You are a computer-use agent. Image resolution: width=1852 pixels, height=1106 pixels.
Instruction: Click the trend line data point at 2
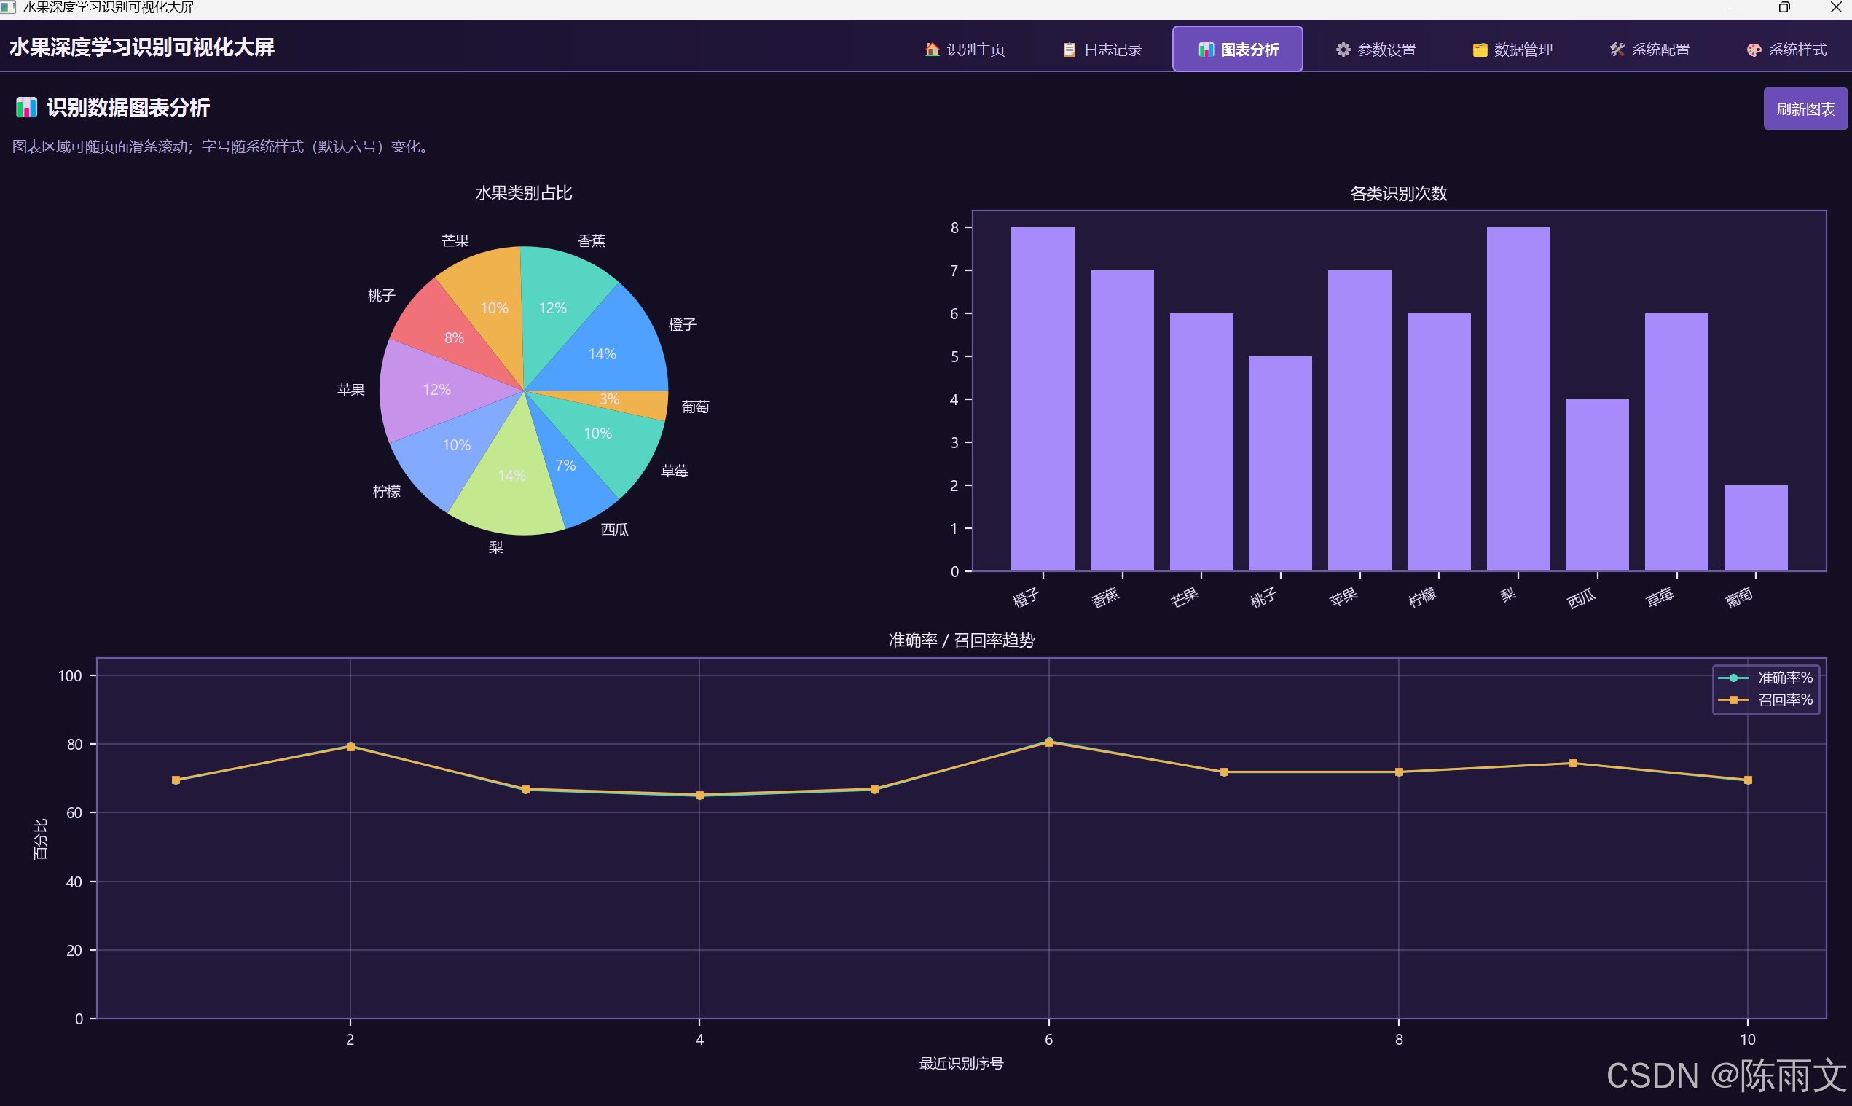(350, 747)
